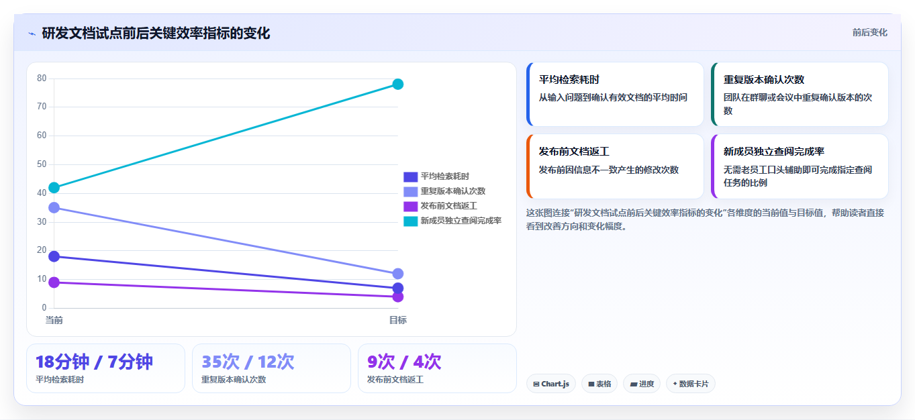This screenshot has height=420, width=915.
Task: Select the purple data point at 当前 (9)
Action: (54, 282)
